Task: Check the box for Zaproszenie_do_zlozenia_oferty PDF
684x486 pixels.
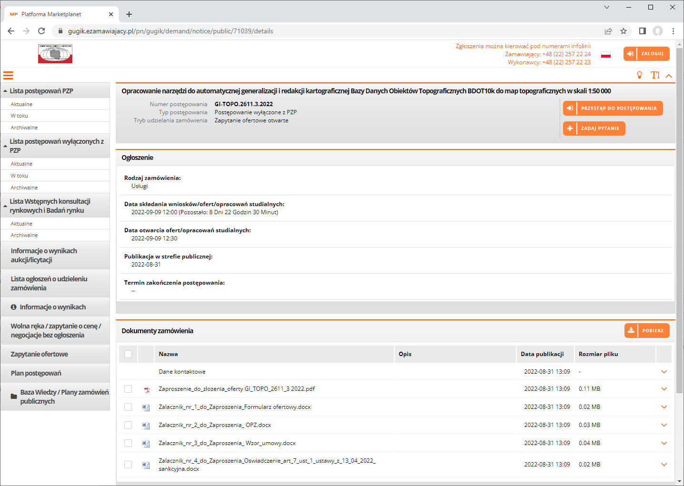Action: pyautogui.click(x=128, y=389)
